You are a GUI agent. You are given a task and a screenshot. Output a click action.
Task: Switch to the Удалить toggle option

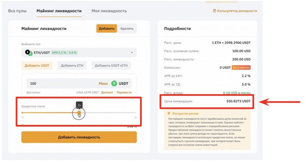[127, 29]
